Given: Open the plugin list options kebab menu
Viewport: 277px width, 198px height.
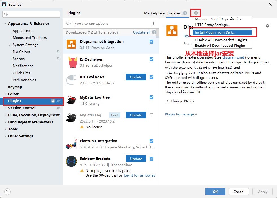Looking at the screenshot, I should click(x=153, y=23).
